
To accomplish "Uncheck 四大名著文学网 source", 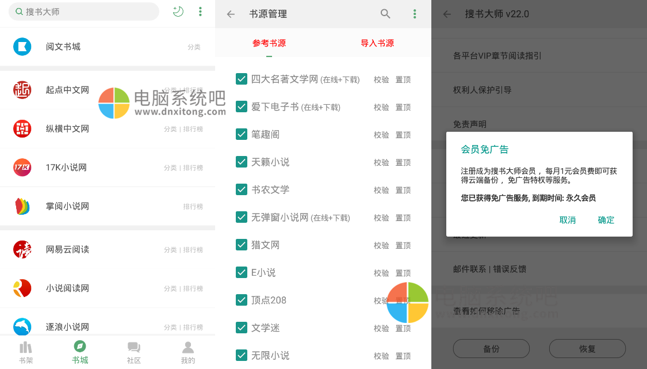I will coord(242,78).
